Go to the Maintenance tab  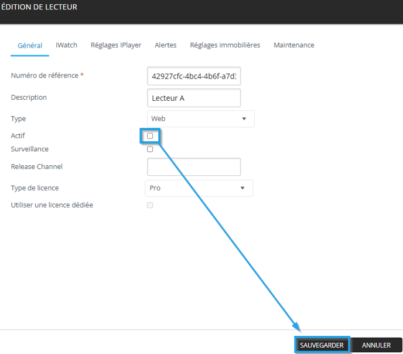point(294,45)
